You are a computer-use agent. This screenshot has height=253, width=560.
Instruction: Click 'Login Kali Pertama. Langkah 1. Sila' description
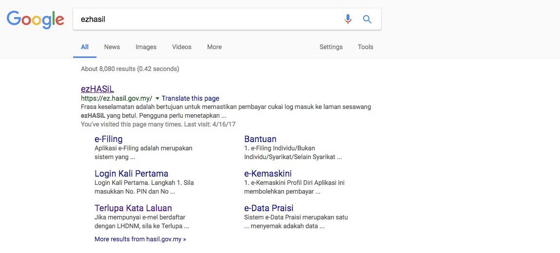click(144, 182)
